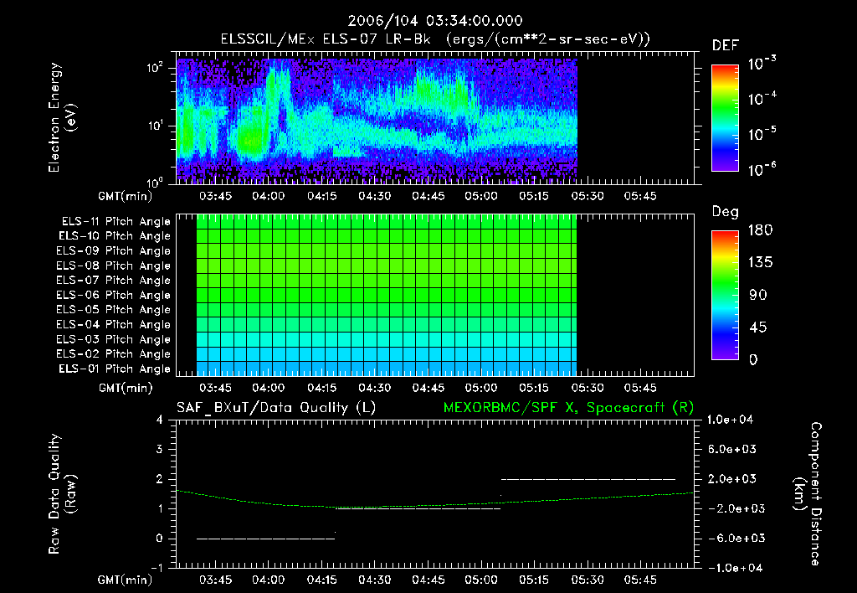
Task: Select the ELS-01 Pitch Angle row label
Action: pyautogui.click(x=115, y=369)
